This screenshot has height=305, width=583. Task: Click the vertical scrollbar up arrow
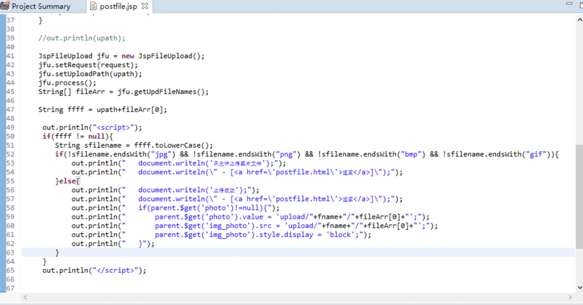tap(579, 19)
